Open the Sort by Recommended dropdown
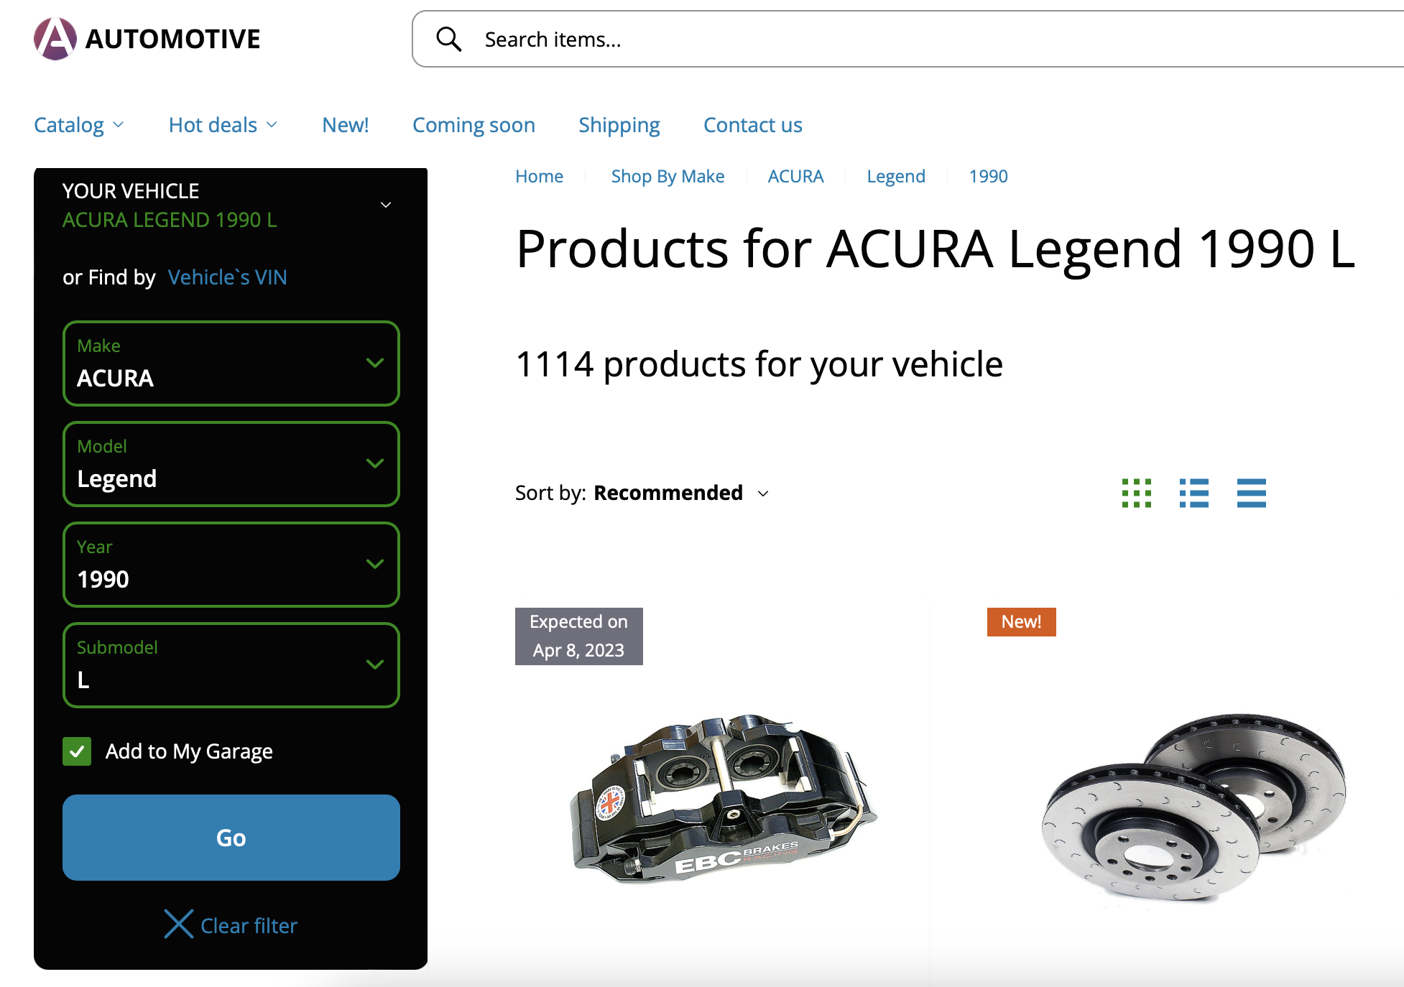Image resolution: width=1404 pixels, height=987 pixels. 642,493
